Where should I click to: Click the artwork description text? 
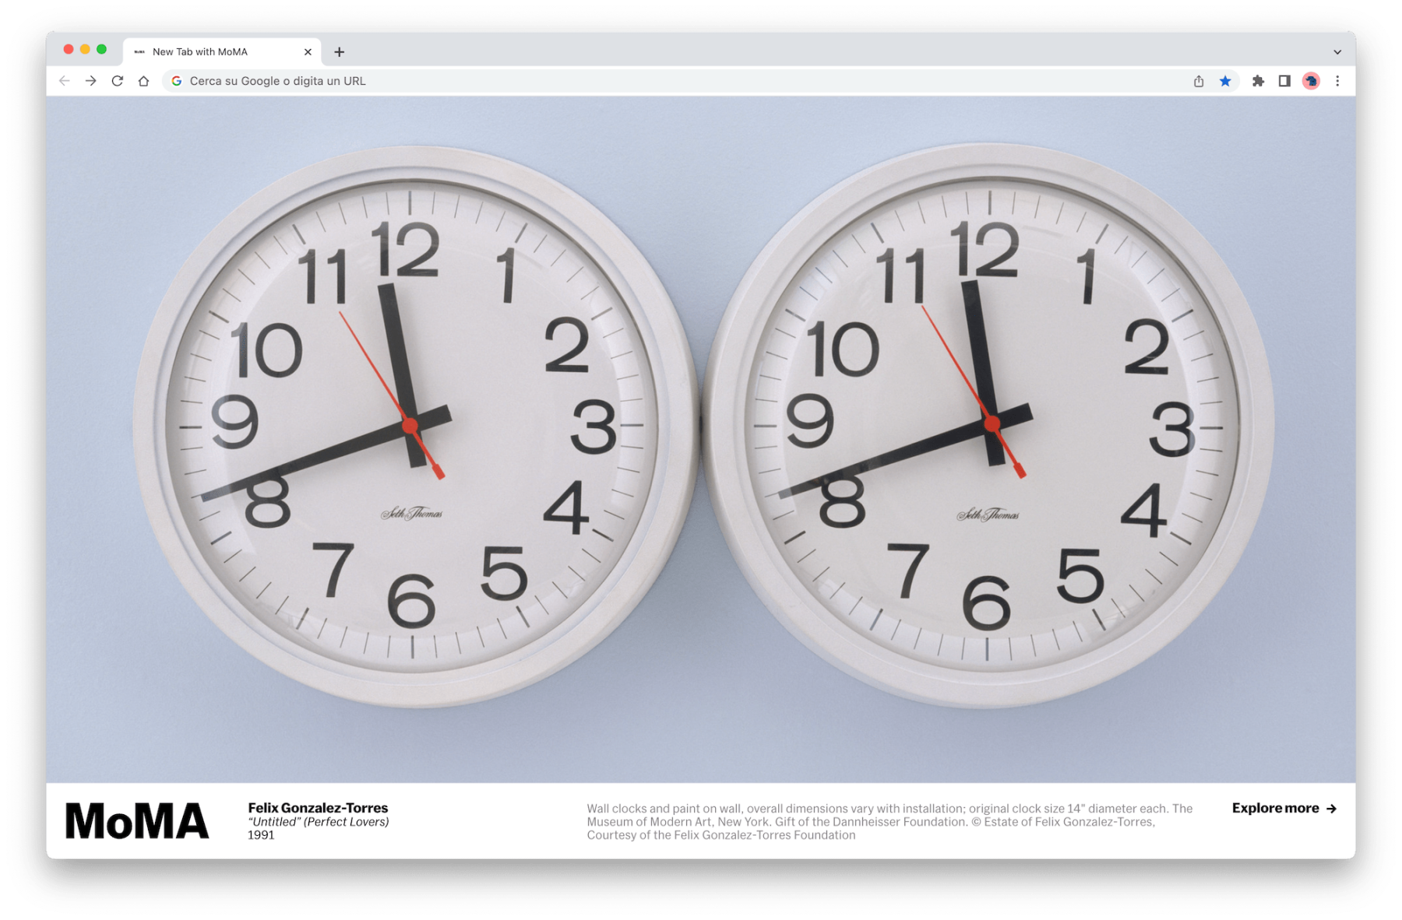[x=889, y=822]
